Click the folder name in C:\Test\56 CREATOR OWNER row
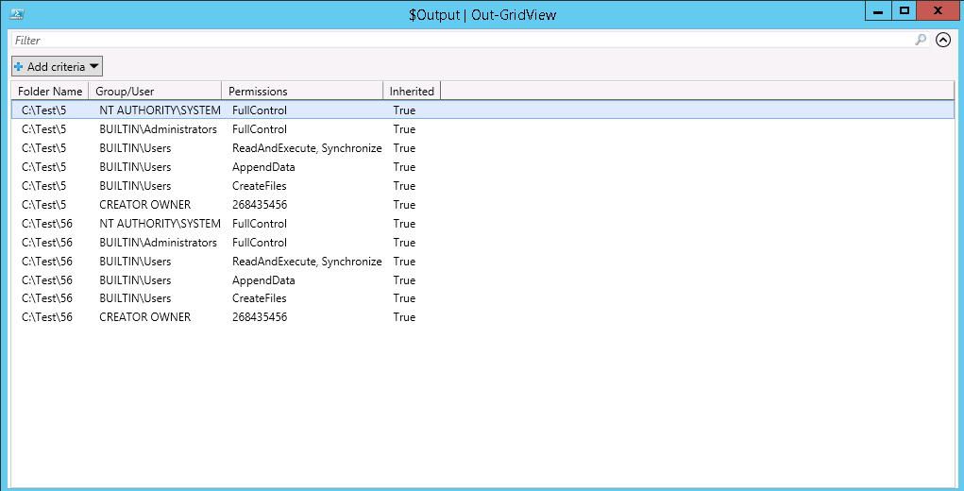 46,317
